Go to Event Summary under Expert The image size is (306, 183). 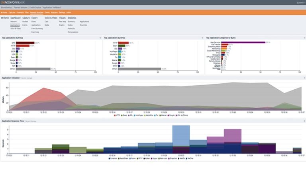click(37, 29)
